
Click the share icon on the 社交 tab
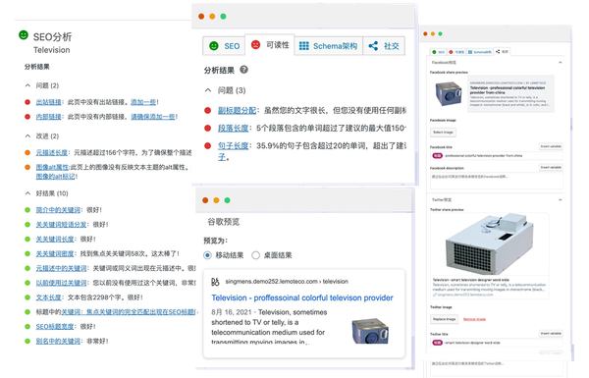[x=373, y=46]
